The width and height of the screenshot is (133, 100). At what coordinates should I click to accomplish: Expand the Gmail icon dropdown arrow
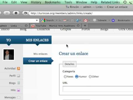coord(89,20)
